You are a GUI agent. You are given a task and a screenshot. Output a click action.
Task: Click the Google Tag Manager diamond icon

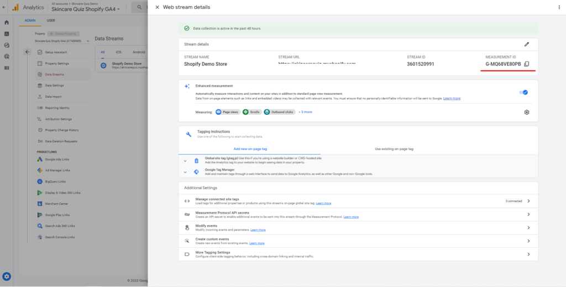click(x=196, y=172)
